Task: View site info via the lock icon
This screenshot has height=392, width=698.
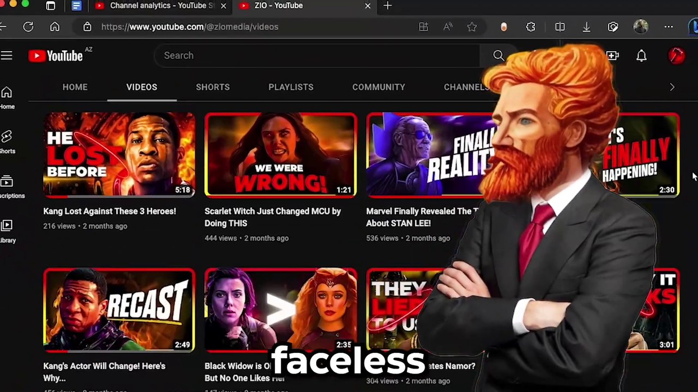Action: point(87,27)
